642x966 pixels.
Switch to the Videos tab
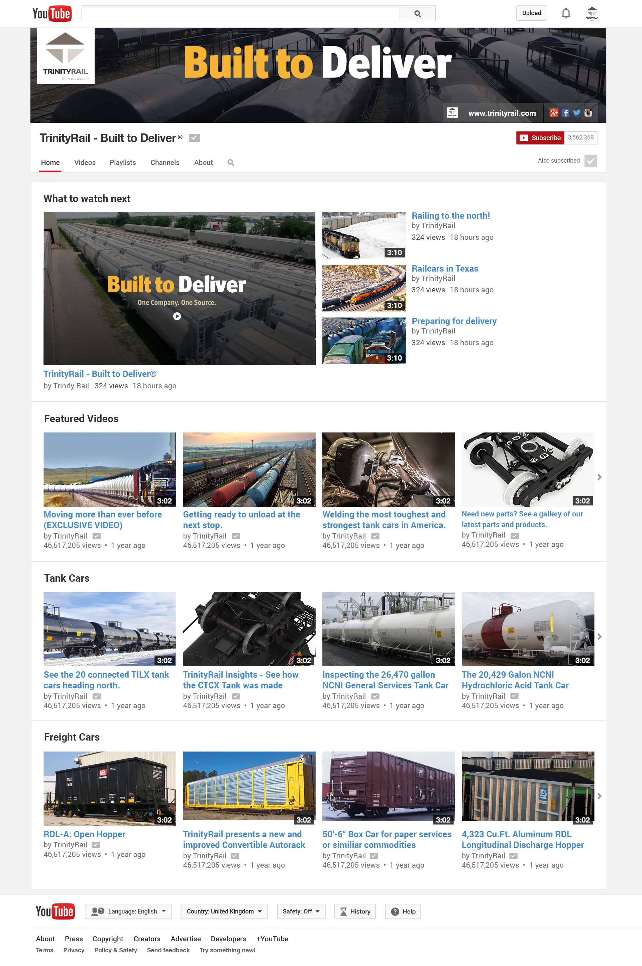coord(85,163)
